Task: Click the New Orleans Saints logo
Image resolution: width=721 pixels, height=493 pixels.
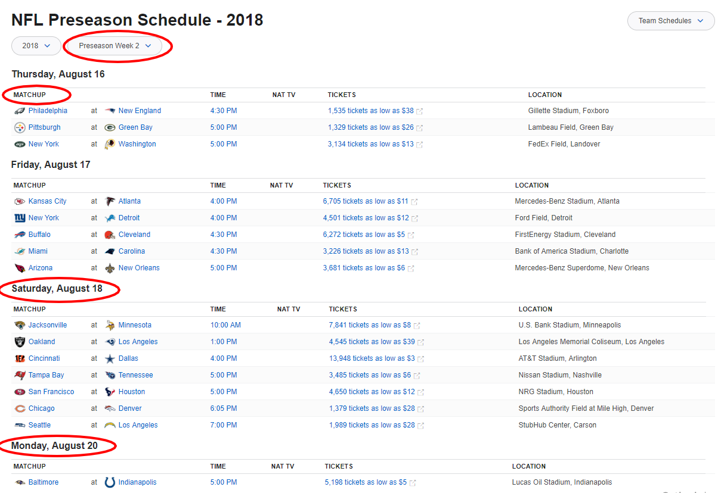Action: coord(110,268)
